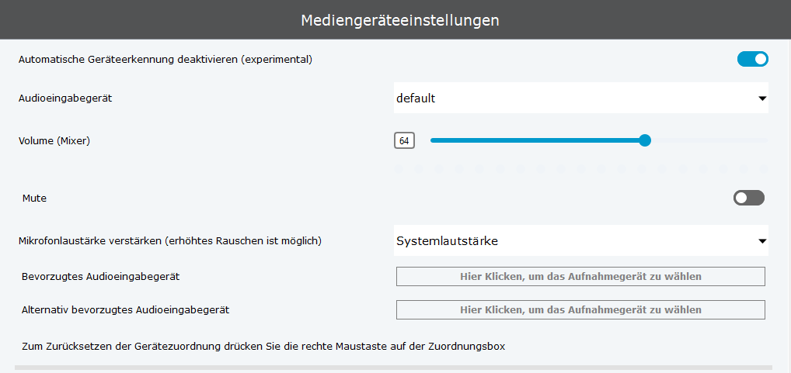
Task: Click the 'Automatische Geräteerkennung deaktivieren' label
Action: 165,59
